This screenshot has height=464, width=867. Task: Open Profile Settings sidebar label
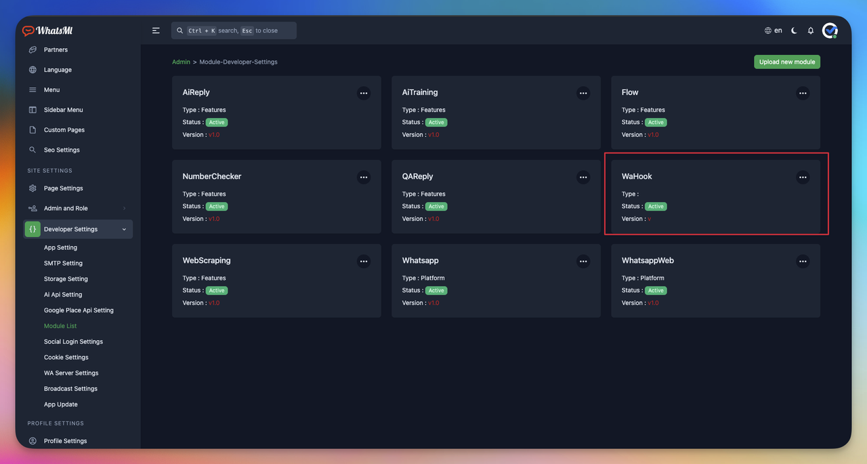[x=66, y=441]
